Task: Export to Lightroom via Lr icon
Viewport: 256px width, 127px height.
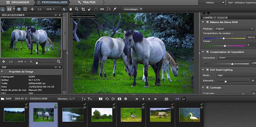Action: pyautogui.click(x=184, y=99)
